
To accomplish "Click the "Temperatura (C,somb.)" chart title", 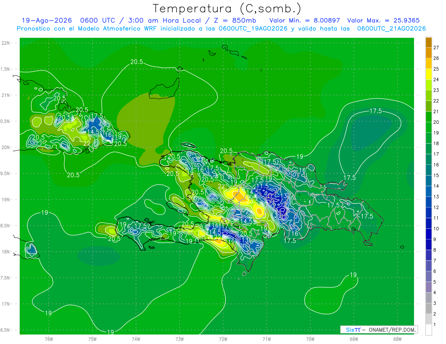I will tap(227, 9).
